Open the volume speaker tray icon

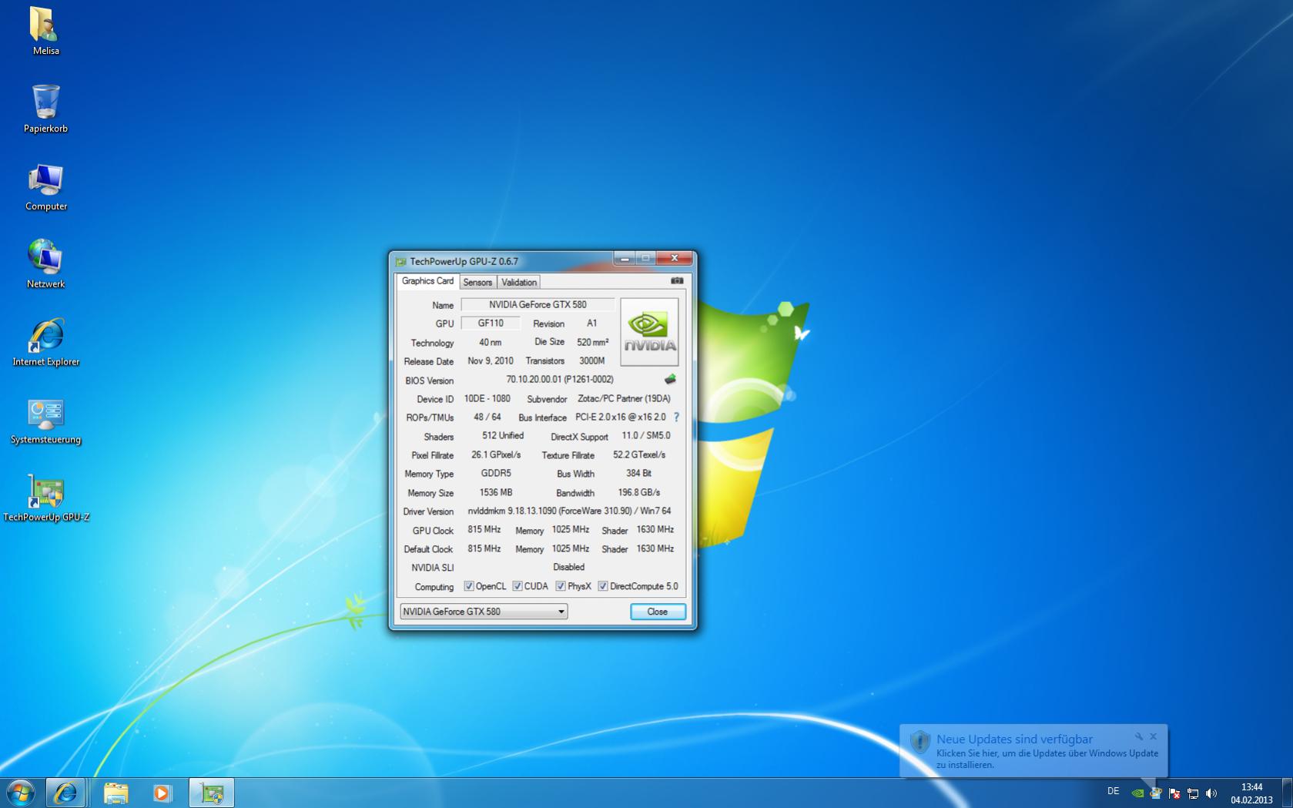pos(1211,793)
